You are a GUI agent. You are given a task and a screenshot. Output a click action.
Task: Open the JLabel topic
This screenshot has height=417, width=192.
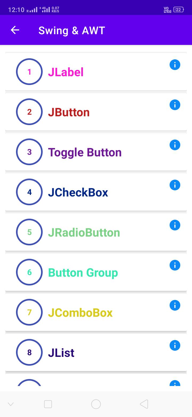click(x=96, y=72)
